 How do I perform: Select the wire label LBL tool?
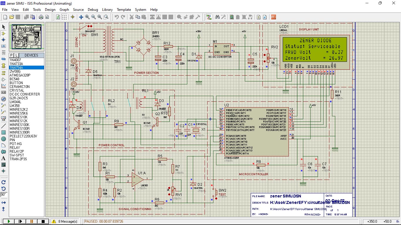tap(4, 46)
